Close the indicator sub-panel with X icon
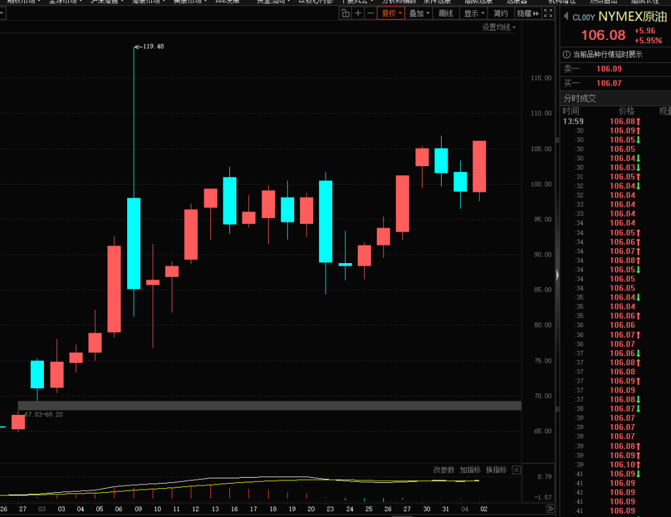671x517 pixels. pos(516,470)
